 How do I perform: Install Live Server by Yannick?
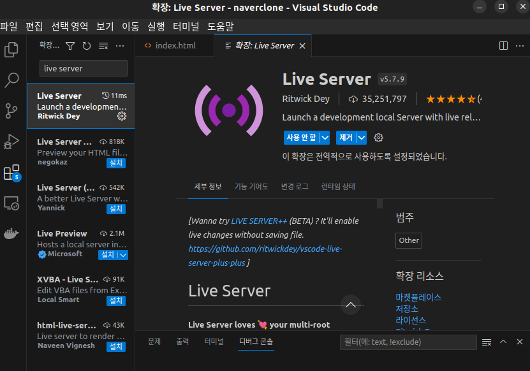116,209
